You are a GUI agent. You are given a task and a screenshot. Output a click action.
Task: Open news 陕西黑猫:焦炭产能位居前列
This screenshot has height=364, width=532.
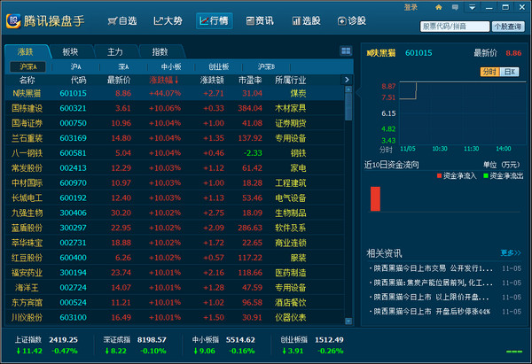(x=433, y=283)
